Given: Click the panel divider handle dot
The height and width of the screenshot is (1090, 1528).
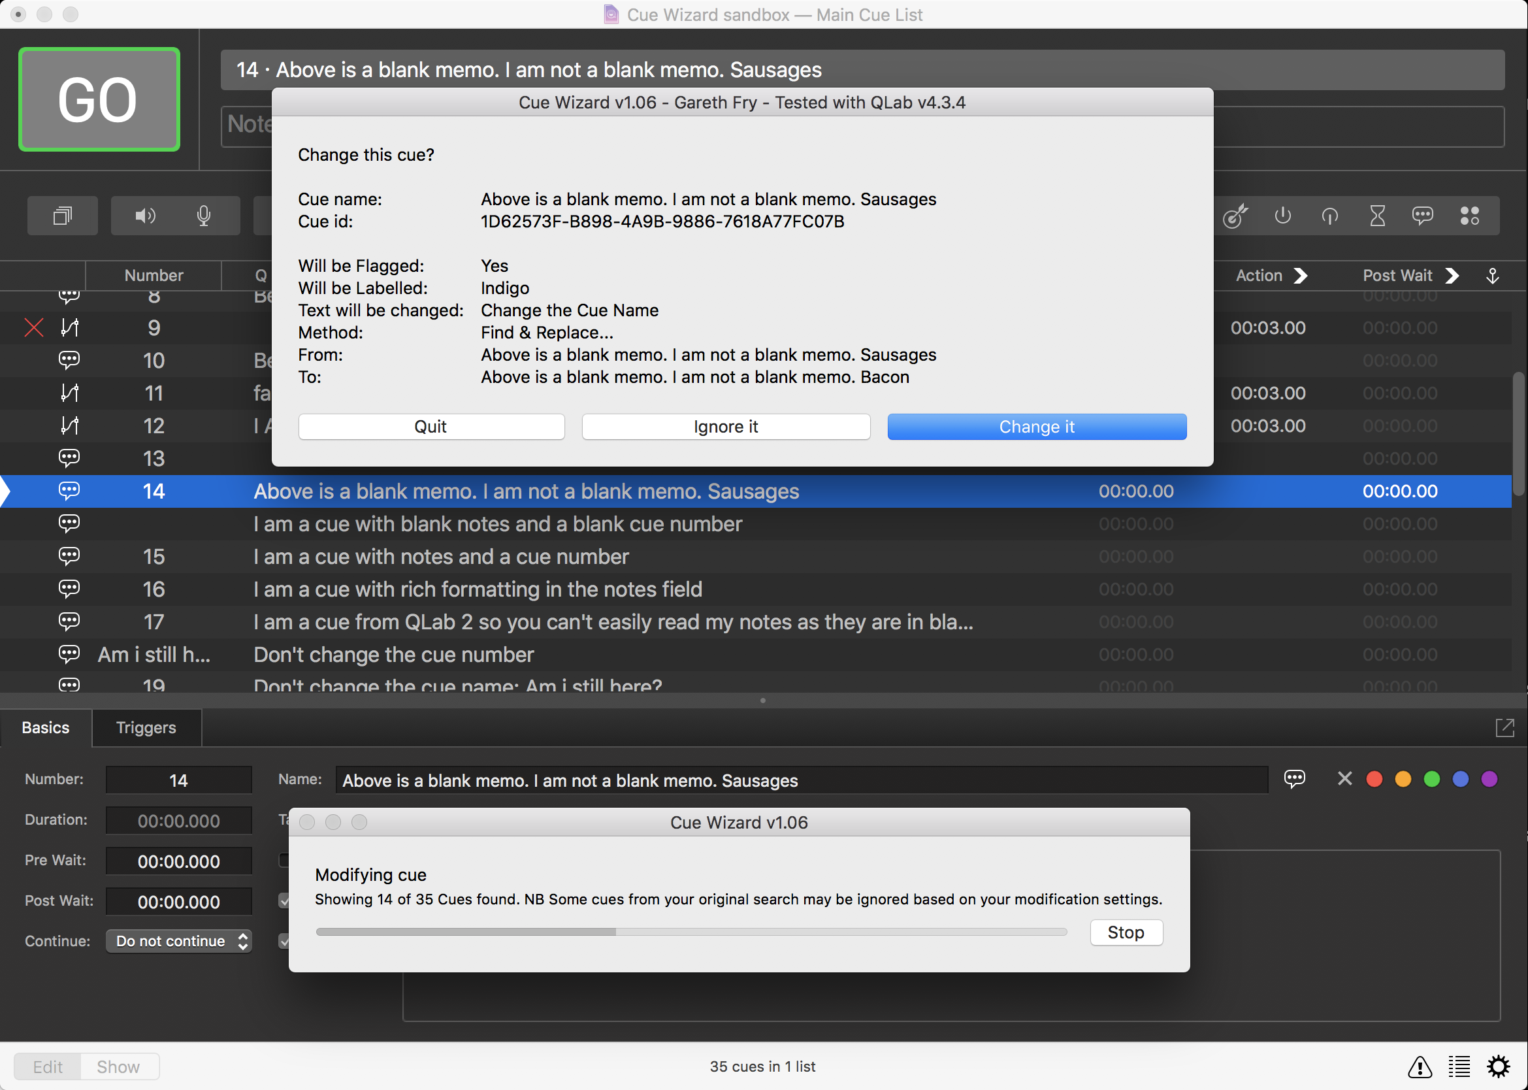Looking at the screenshot, I should [x=762, y=701].
